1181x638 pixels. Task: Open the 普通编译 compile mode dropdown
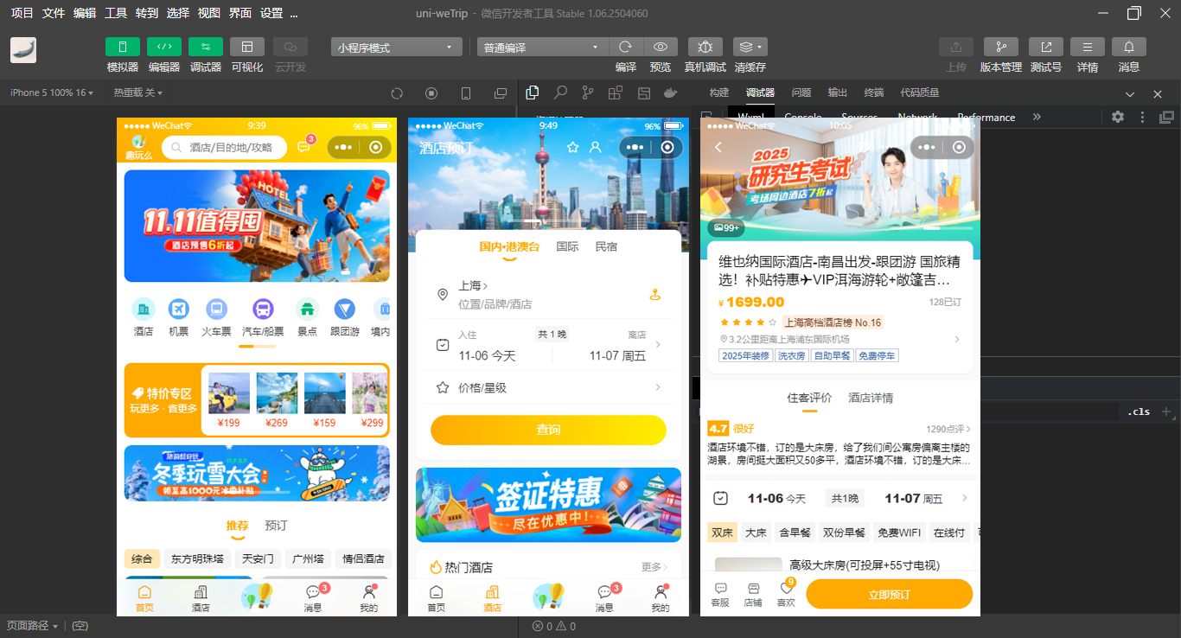(x=542, y=47)
